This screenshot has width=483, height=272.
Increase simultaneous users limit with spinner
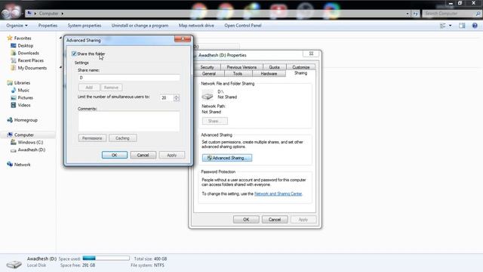click(x=176, y=96)
